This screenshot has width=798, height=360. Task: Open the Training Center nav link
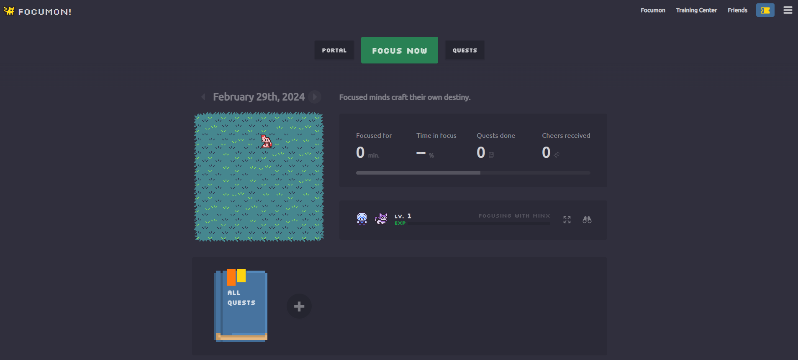coord(696,10)
